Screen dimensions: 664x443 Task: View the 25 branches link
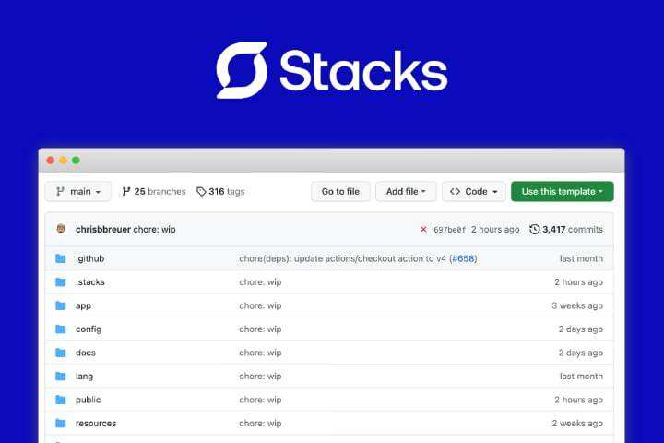pos(153,192)
